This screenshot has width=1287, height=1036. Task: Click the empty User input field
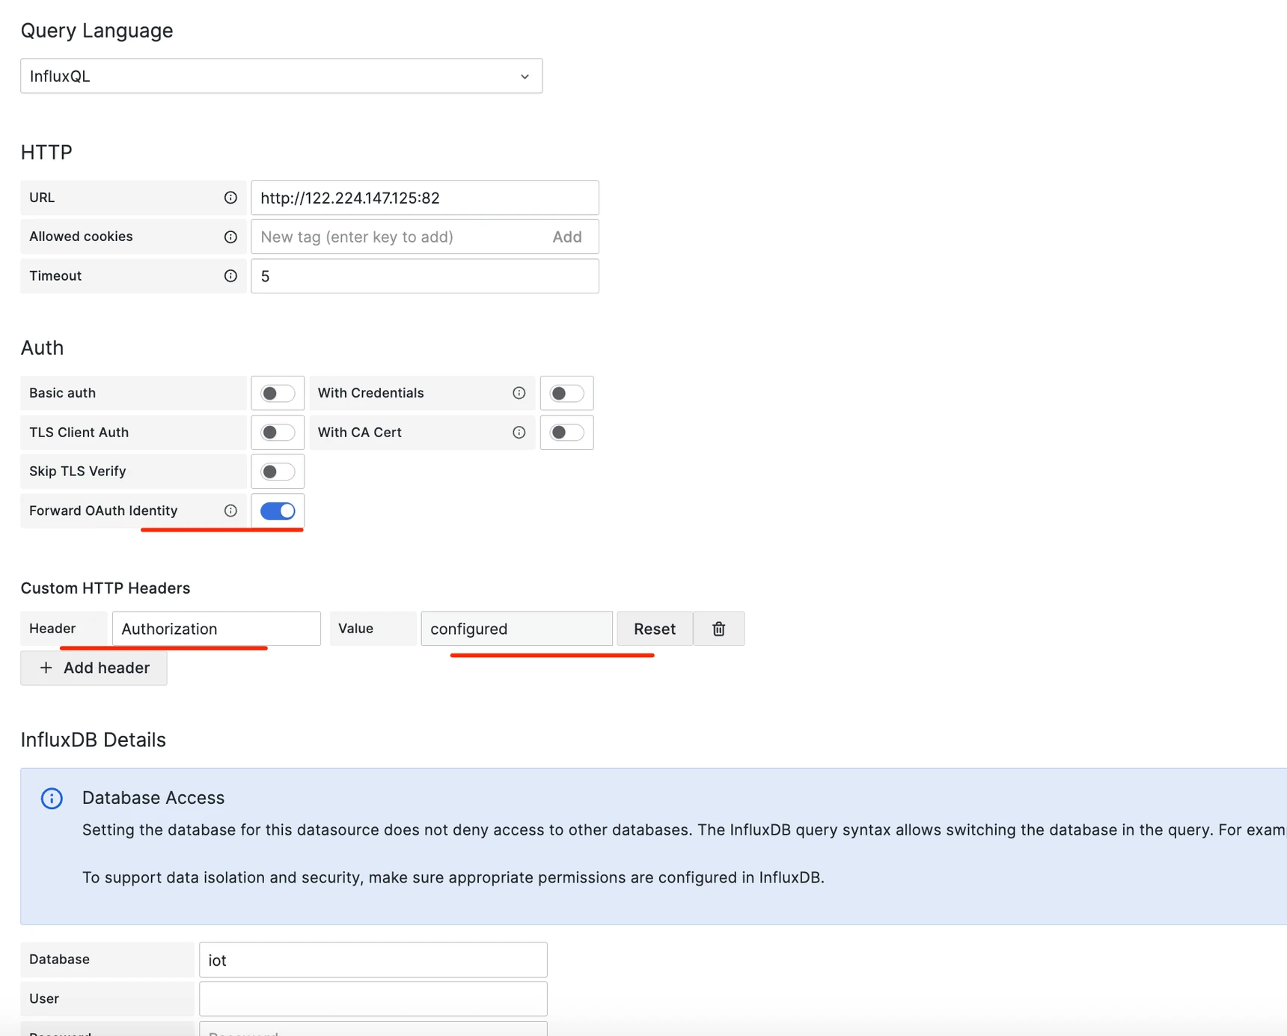point(373,999)
